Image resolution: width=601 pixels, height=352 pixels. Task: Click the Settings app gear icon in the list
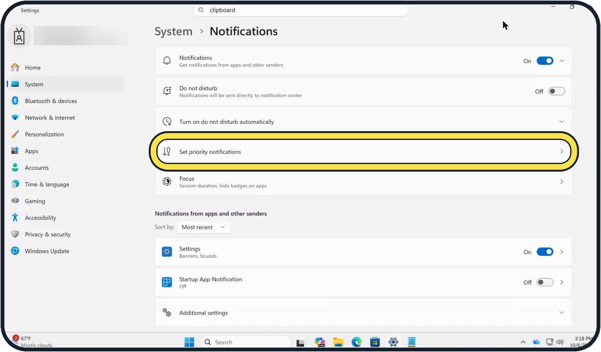click(x=167, y=251)
